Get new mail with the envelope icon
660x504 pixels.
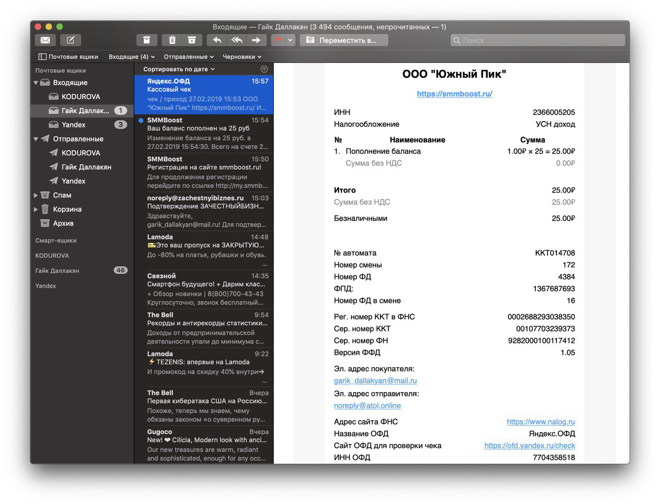[45, 40]
